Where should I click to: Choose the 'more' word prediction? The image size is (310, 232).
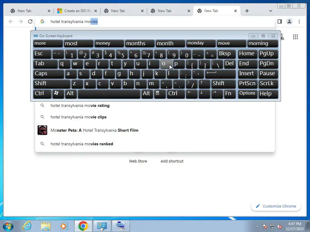tap(48, 43)
